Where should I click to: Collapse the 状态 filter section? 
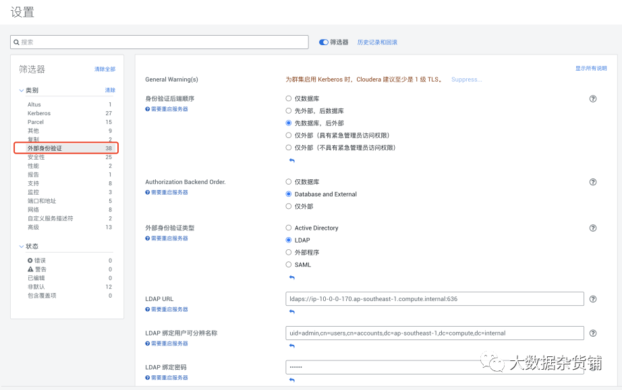22,247
